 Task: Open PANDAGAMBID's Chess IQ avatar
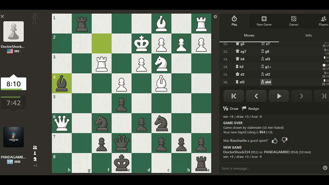coord(14,137)
